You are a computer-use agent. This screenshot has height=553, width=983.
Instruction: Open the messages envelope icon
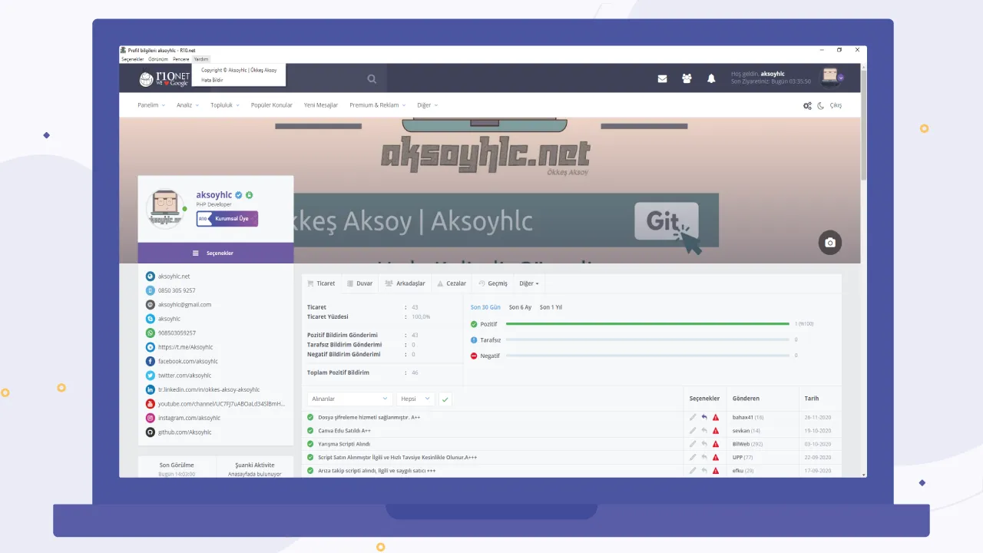pyautogui.click(x=663, y=78)
